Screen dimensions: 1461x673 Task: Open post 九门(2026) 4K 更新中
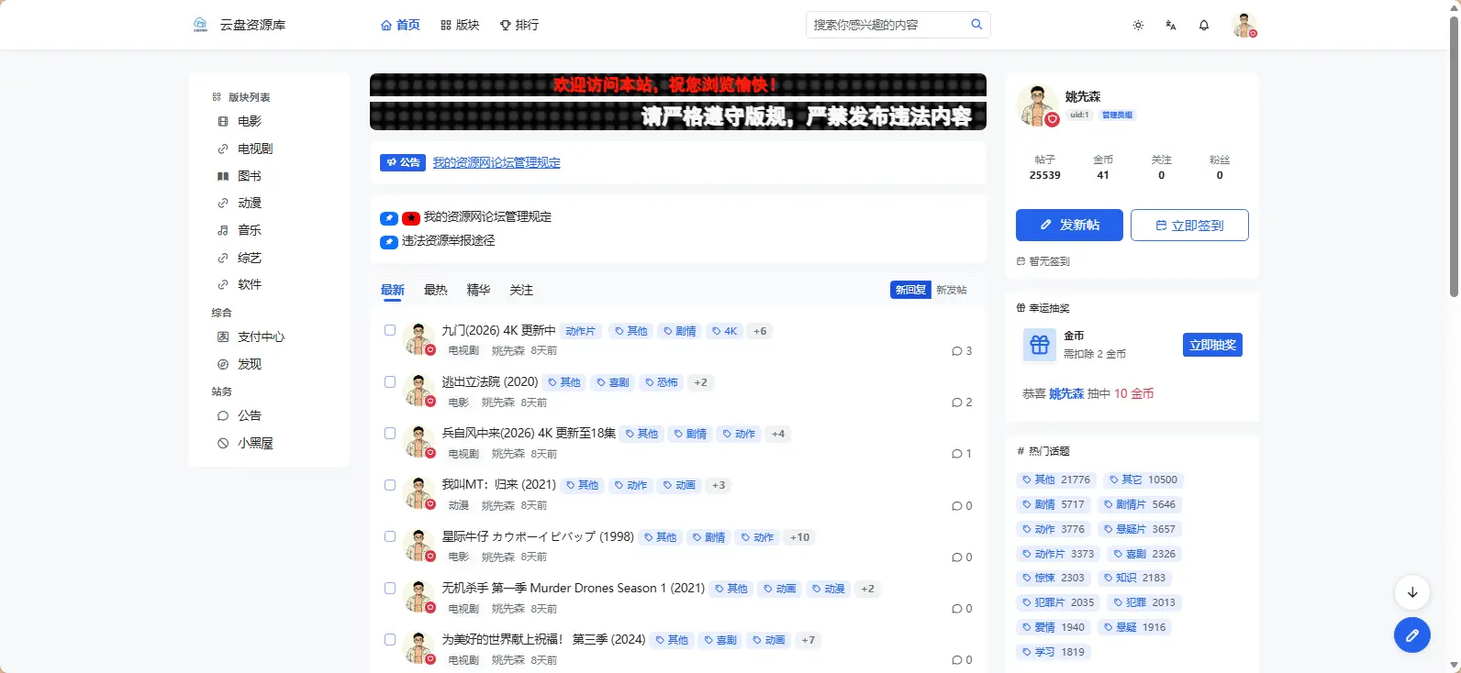[x=498, y=330]
